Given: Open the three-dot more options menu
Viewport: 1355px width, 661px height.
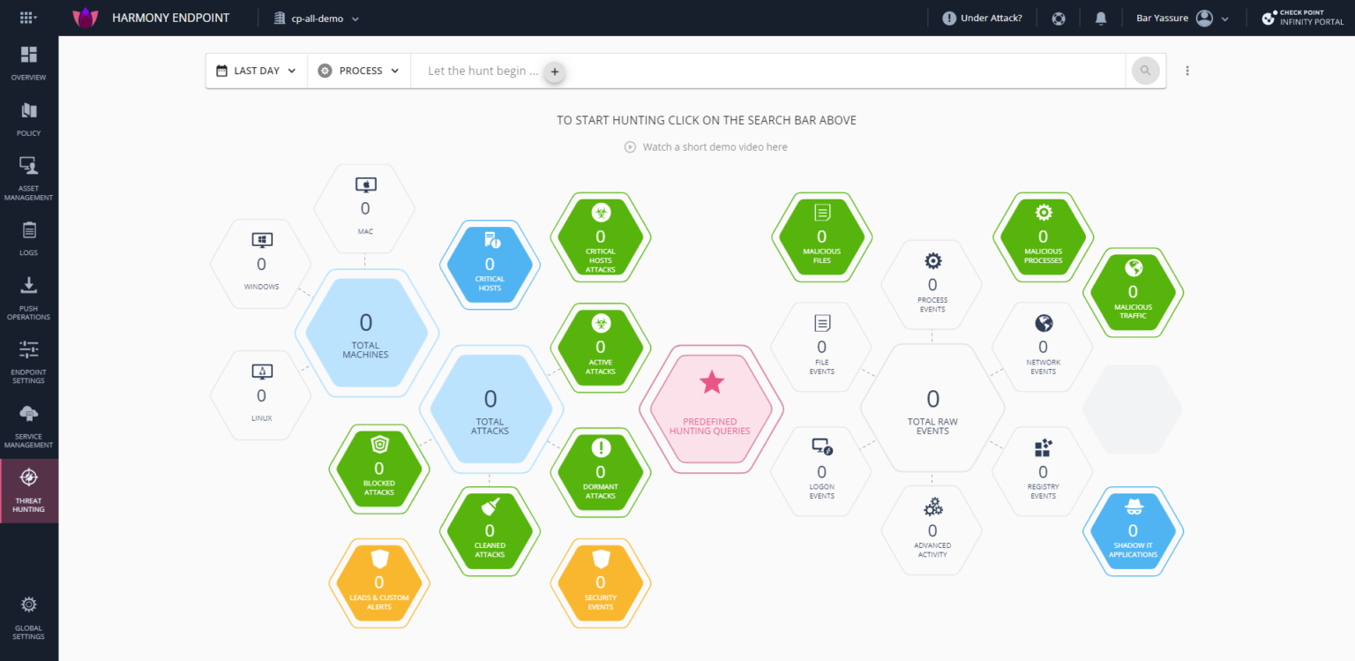Looking at the screenshot, I should 1187,71.
